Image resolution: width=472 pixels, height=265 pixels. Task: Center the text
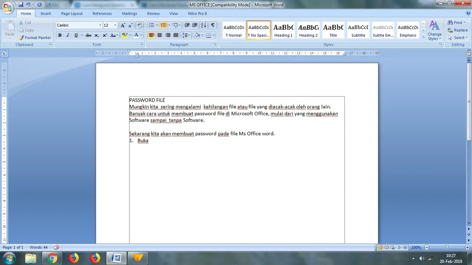(x=160, y=35)
